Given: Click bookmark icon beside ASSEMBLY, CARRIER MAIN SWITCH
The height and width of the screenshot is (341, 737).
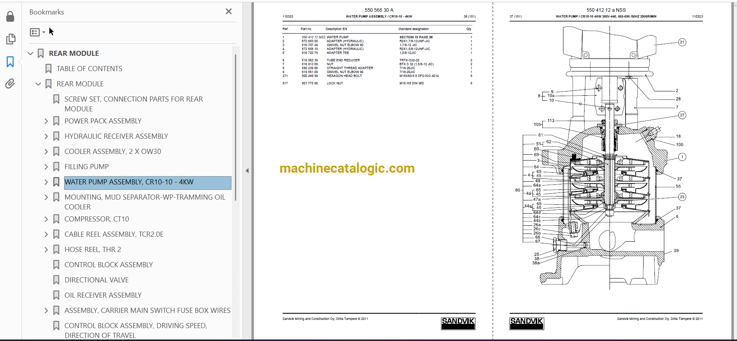Looking at the screenshot, I should pos(56,311).
